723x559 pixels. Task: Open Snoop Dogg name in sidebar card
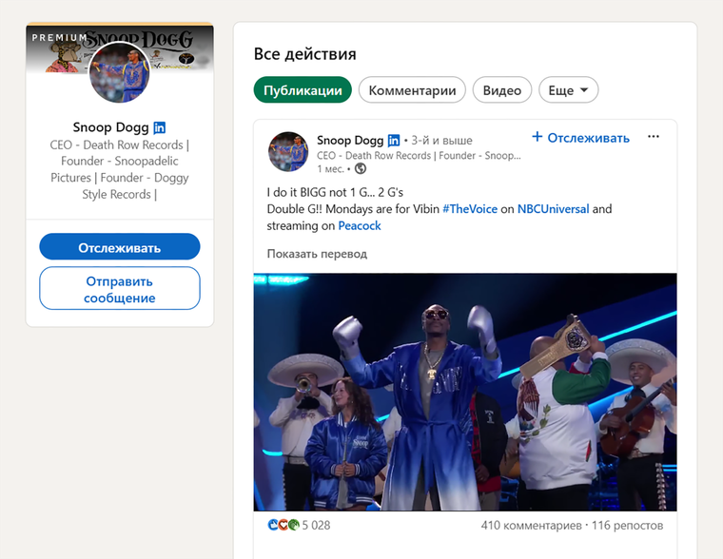[x=110, y=127]
